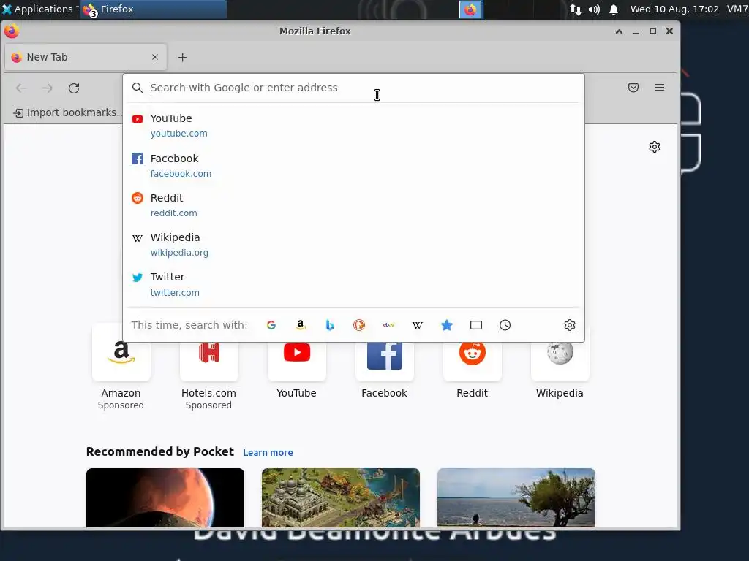Open Save to Pocket button
Viewport: 749px width, 561px height.
tap(633, 88)
